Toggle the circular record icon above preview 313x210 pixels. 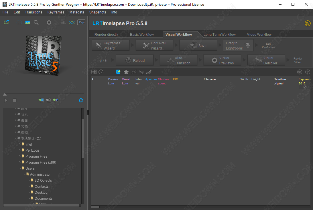tap(49, 22)
